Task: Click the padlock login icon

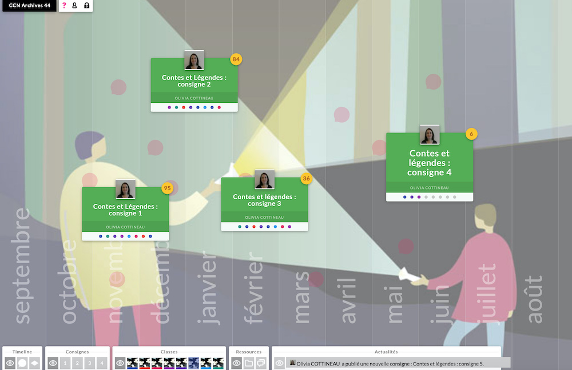Action: click(x=86, y=6)
